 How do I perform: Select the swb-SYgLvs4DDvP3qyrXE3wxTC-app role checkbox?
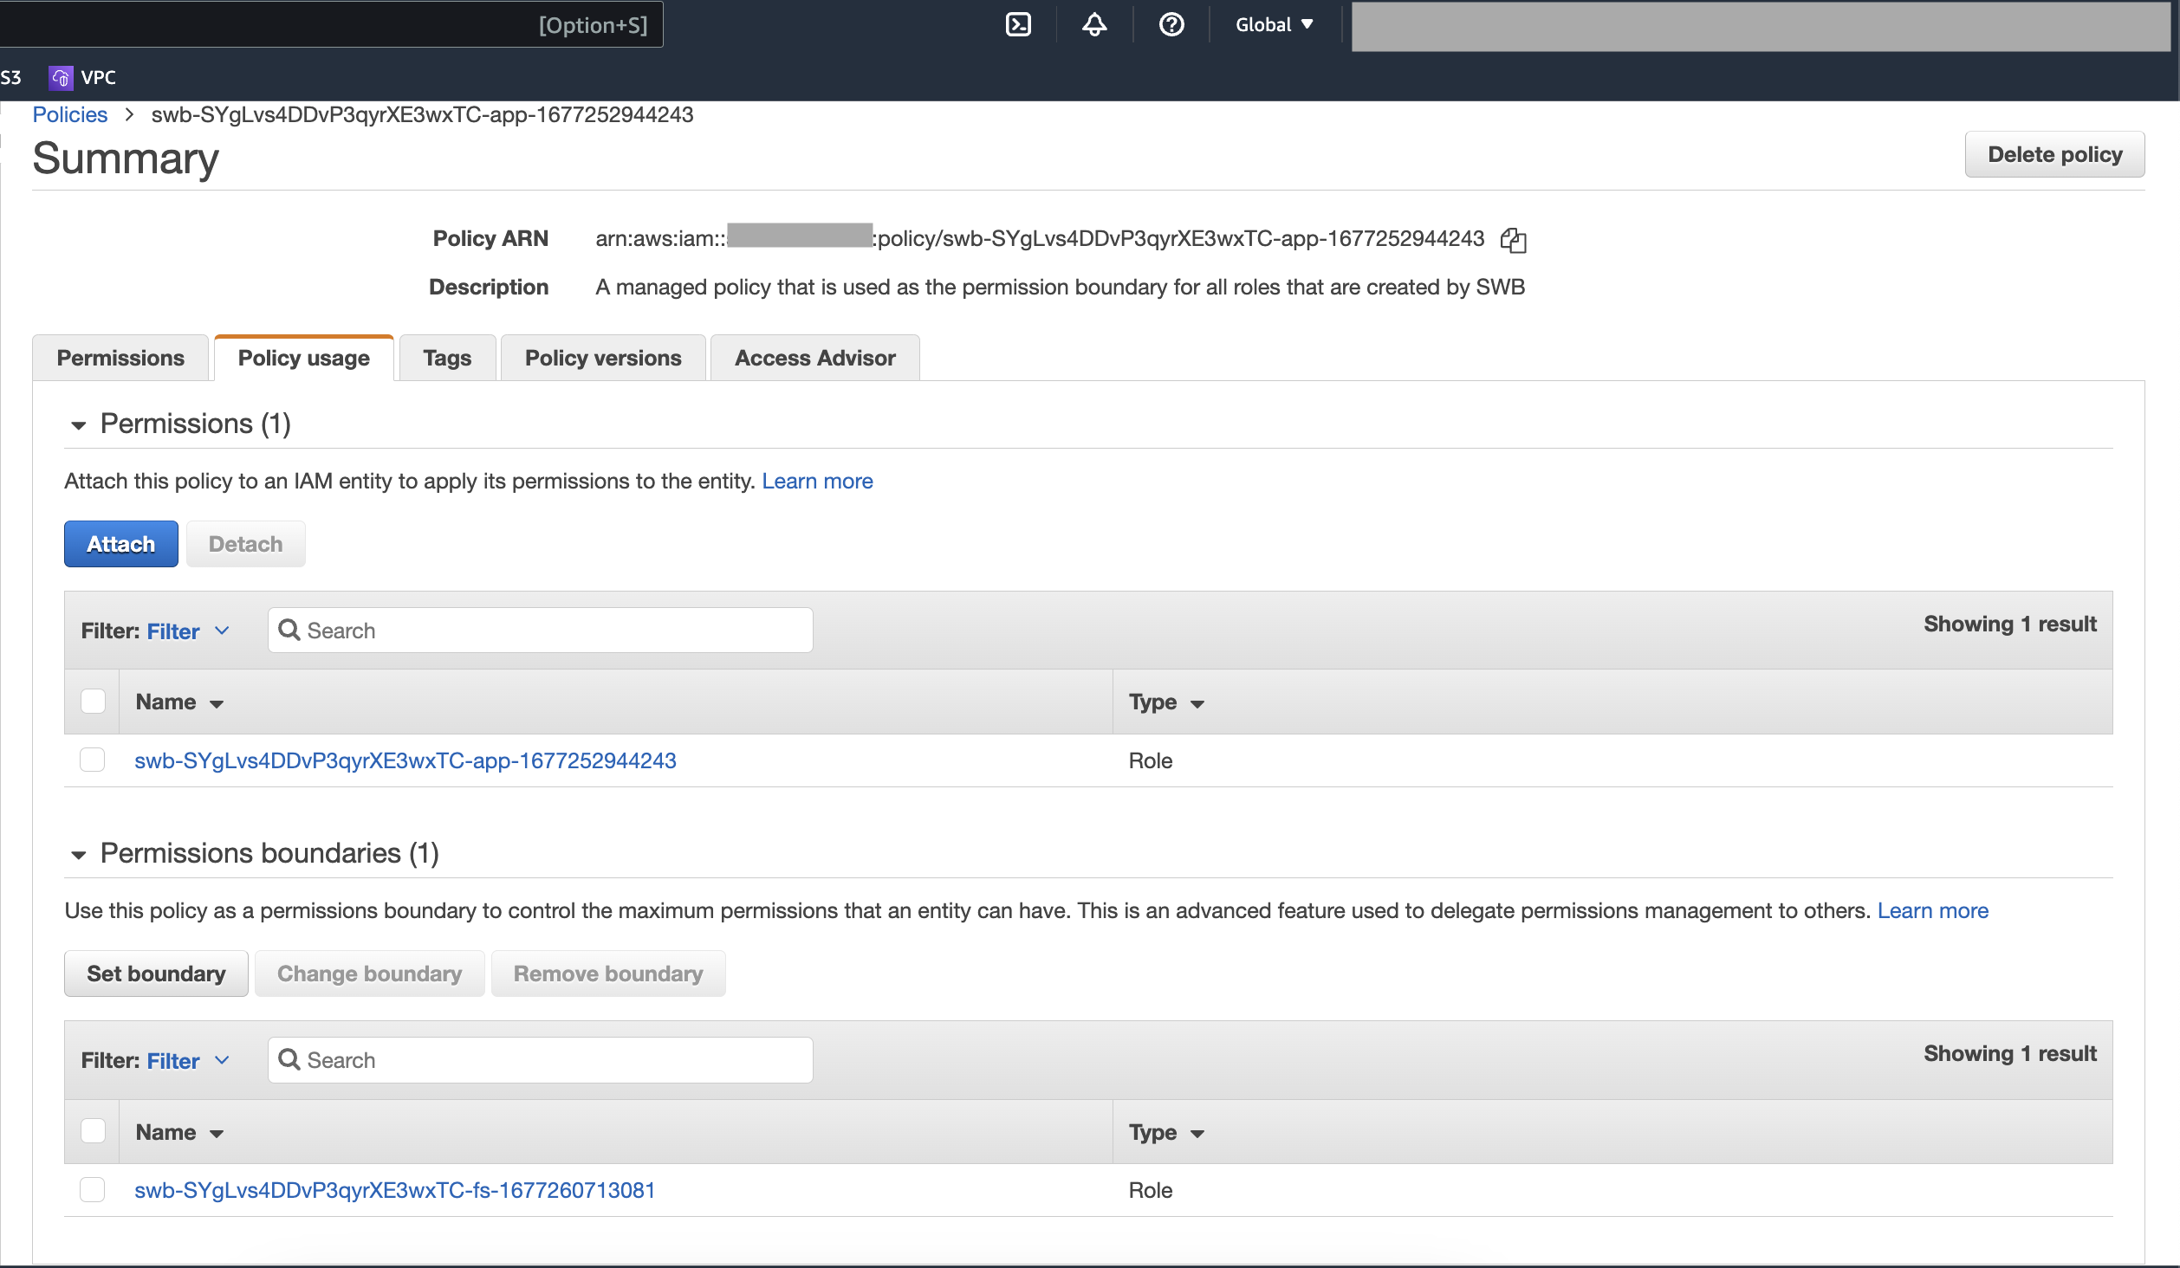pyautogui.click(x=93, y=760)
